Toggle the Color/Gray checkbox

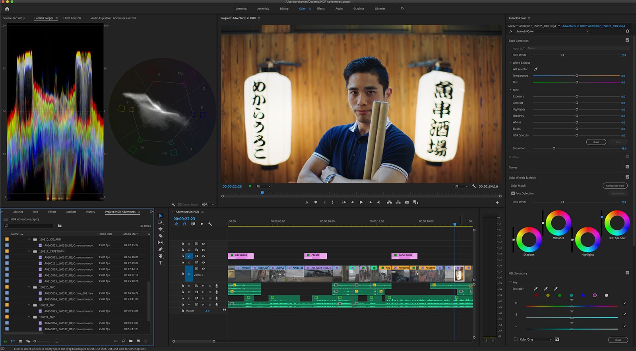tap(516, 339)
